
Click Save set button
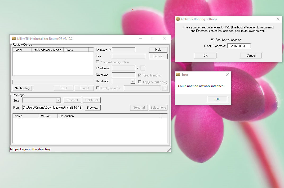pos(72,100)
